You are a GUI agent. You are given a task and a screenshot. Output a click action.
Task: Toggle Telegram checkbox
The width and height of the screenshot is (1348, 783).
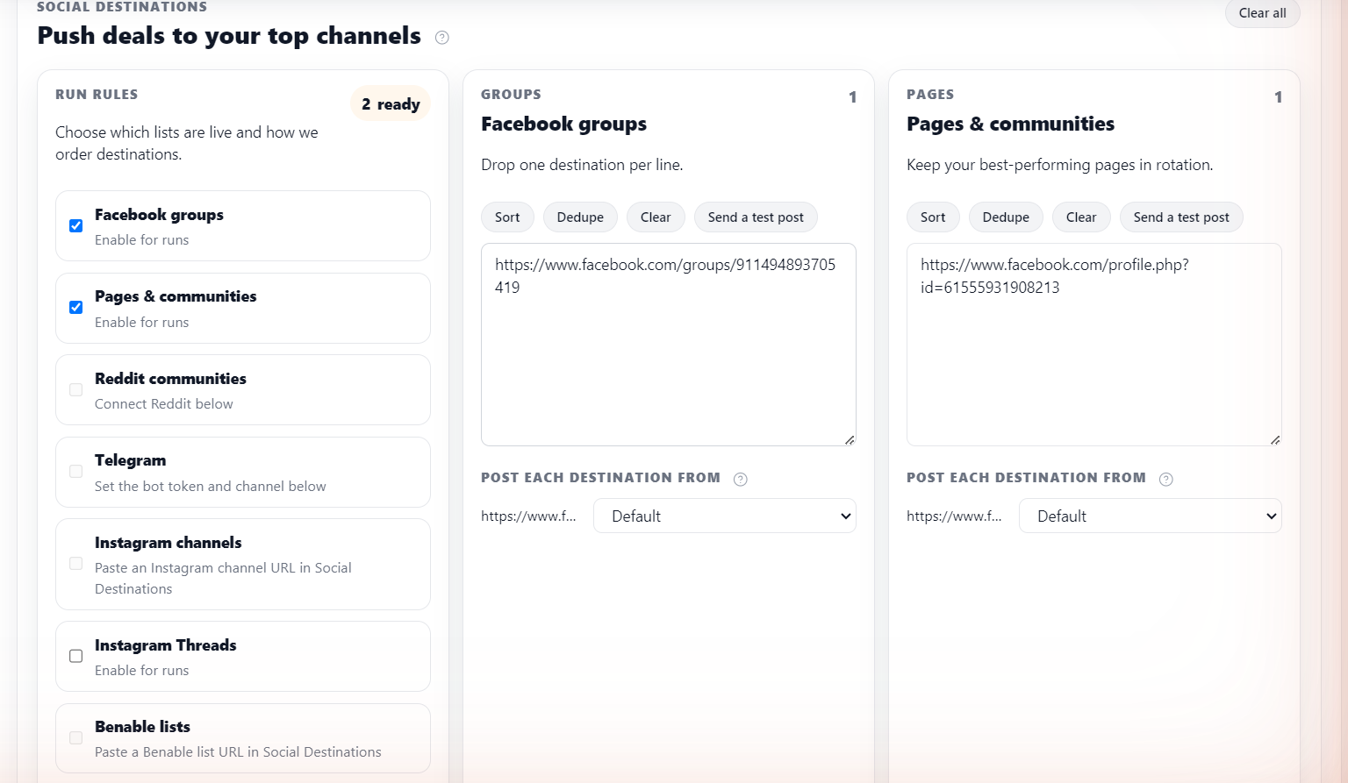click(x=76, y=472)
